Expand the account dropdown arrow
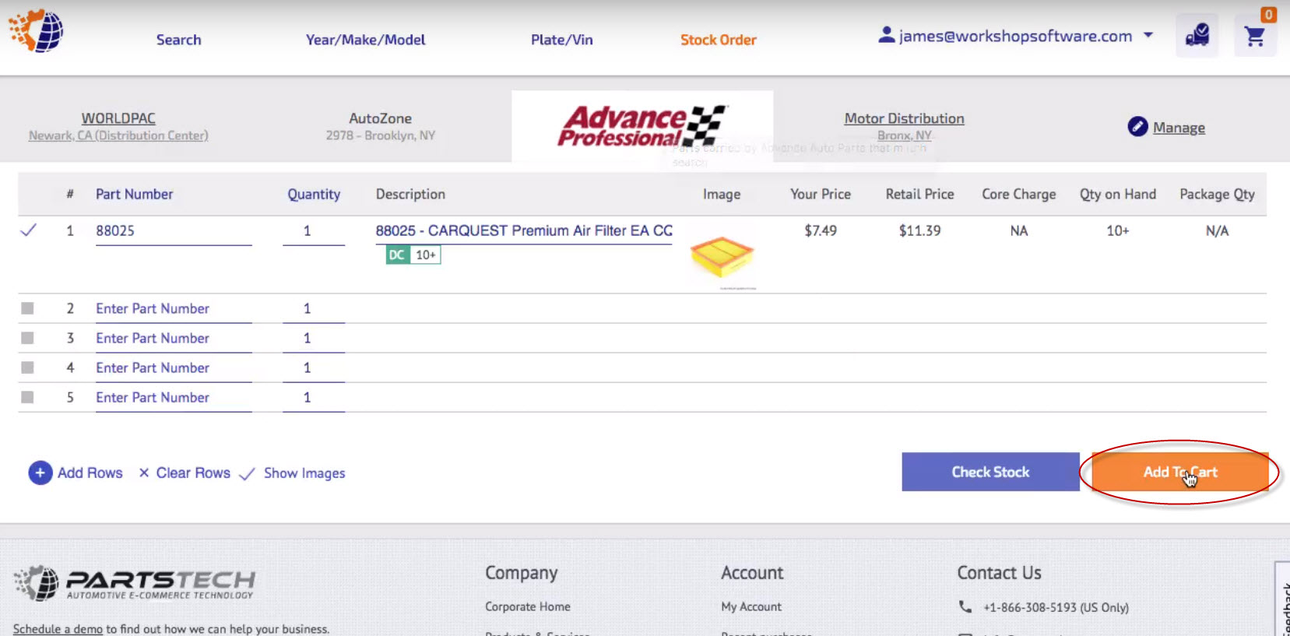Viewport: 1290px width, 636px height. 1148,35
